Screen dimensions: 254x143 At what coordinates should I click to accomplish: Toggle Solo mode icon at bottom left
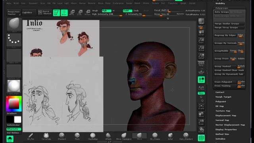10,139
